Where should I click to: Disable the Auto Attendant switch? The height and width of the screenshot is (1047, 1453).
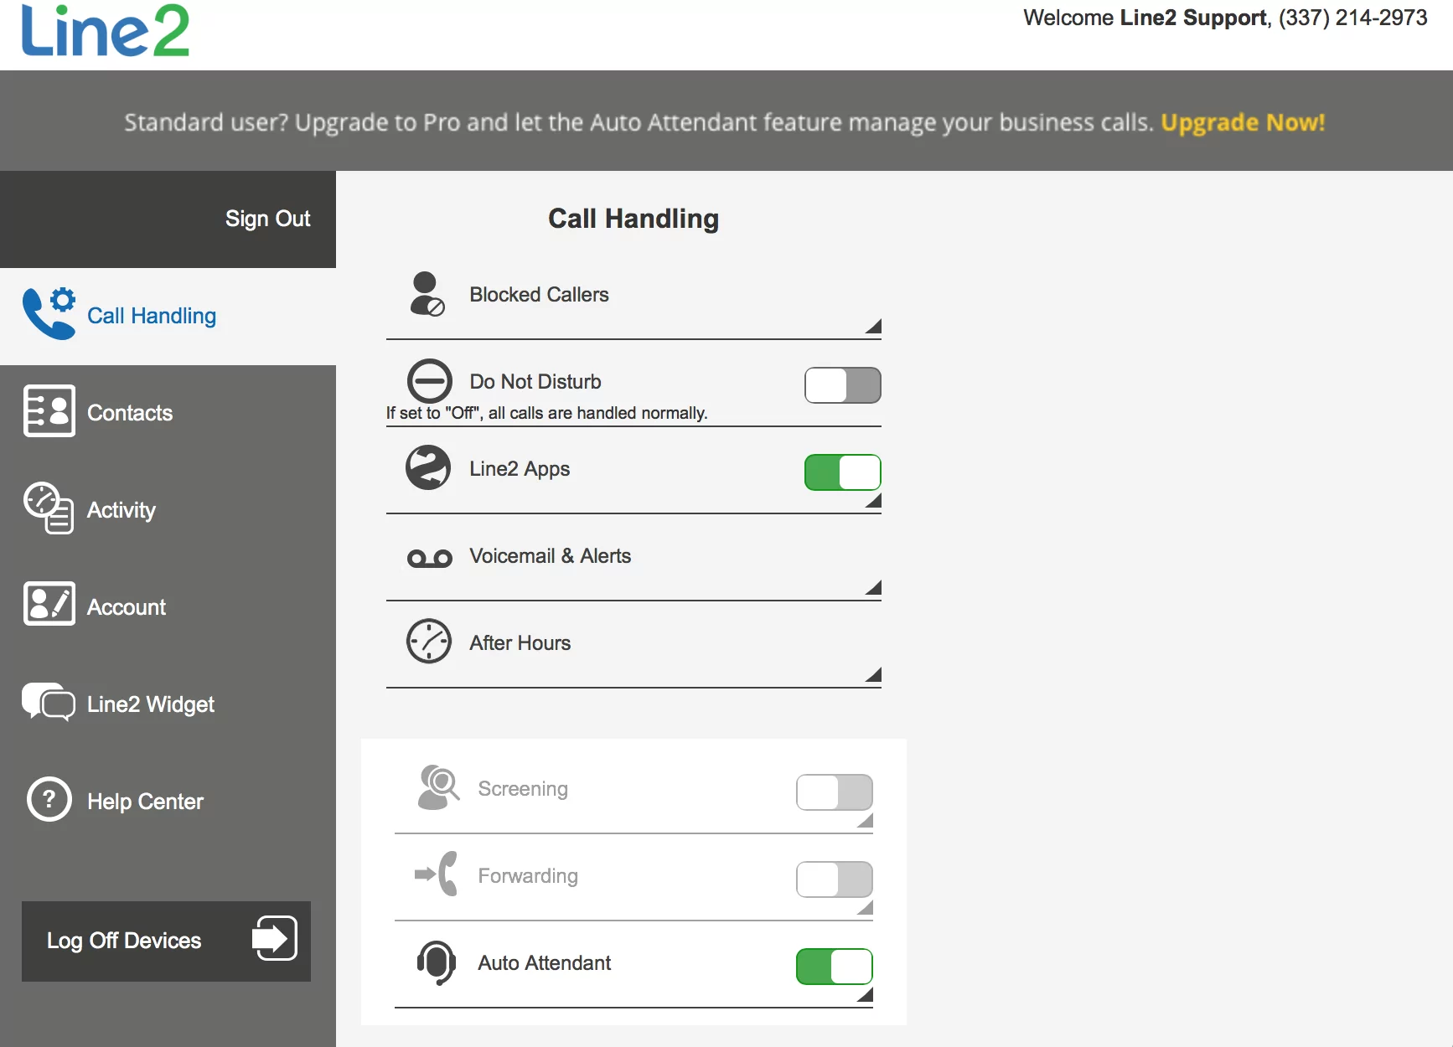834,967
